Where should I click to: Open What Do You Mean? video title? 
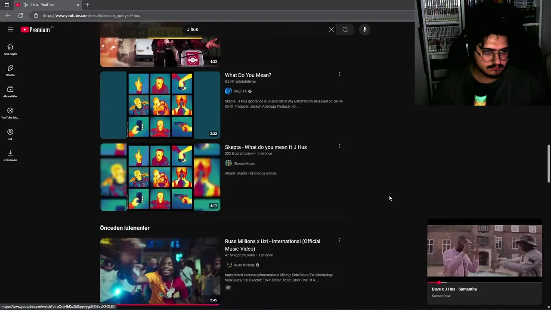tap(248, 75)
